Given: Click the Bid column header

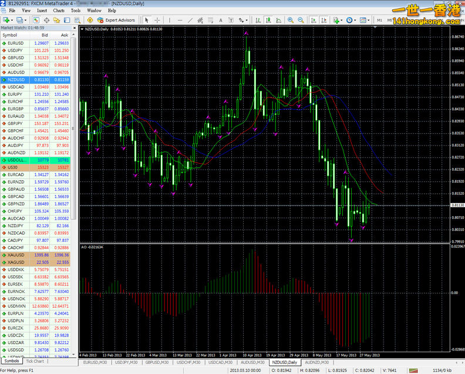Looking at the screenshot, I should click(39, 35).
